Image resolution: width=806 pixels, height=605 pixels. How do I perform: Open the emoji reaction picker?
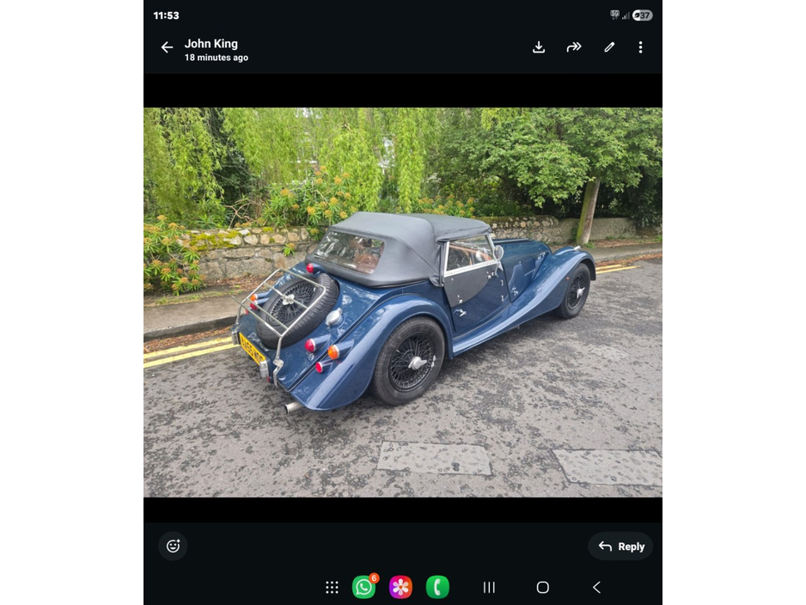click(173, 546)
